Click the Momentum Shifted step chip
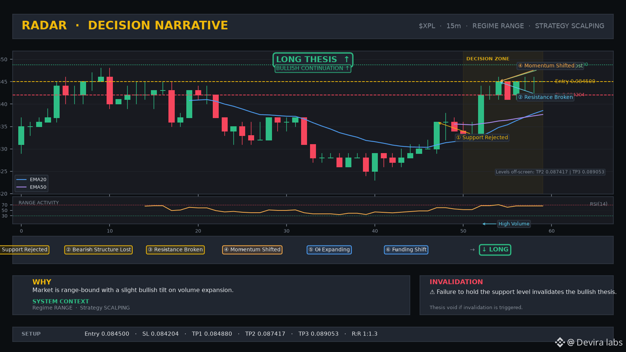The width and height of the screenshot is (626, 352). [x=252, y=250]
